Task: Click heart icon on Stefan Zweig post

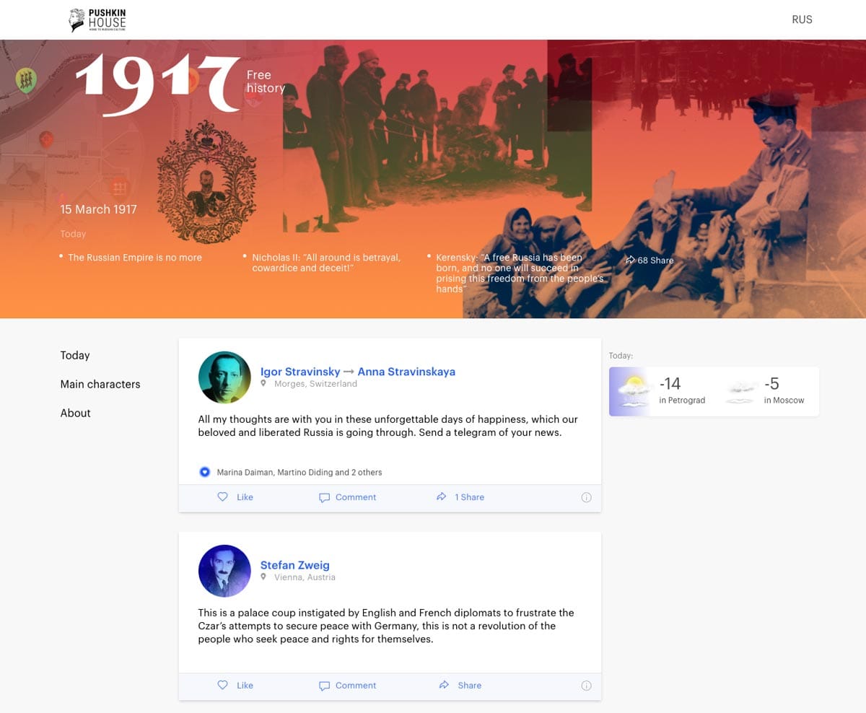Action: click(222, 685)
